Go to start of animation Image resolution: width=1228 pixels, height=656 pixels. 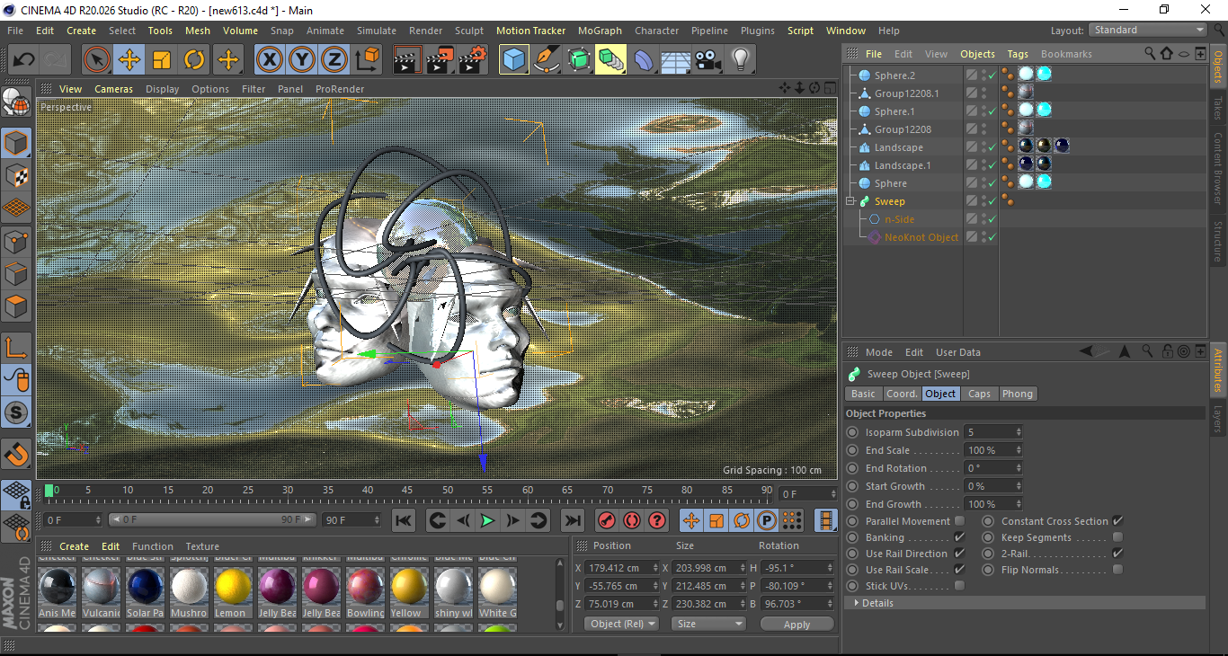[x=404, y=520]
